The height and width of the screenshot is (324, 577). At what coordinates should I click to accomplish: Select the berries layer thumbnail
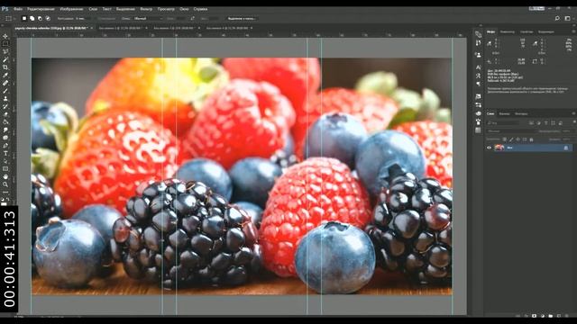(x=499, y=148)
